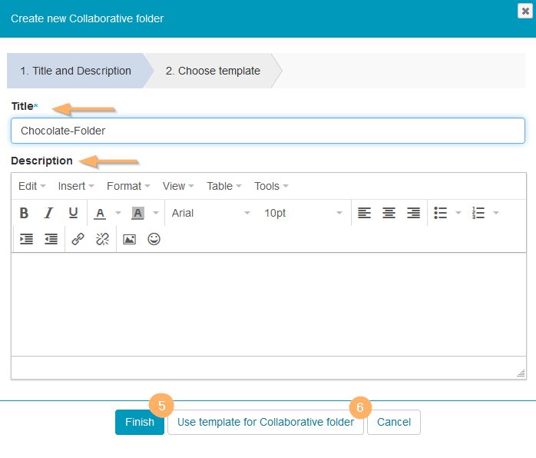
Task: Open the Arial font family dropdown
Action: click(211, 213)
